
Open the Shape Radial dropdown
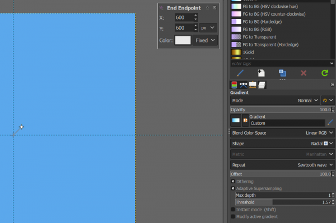(x=282, y=144)
